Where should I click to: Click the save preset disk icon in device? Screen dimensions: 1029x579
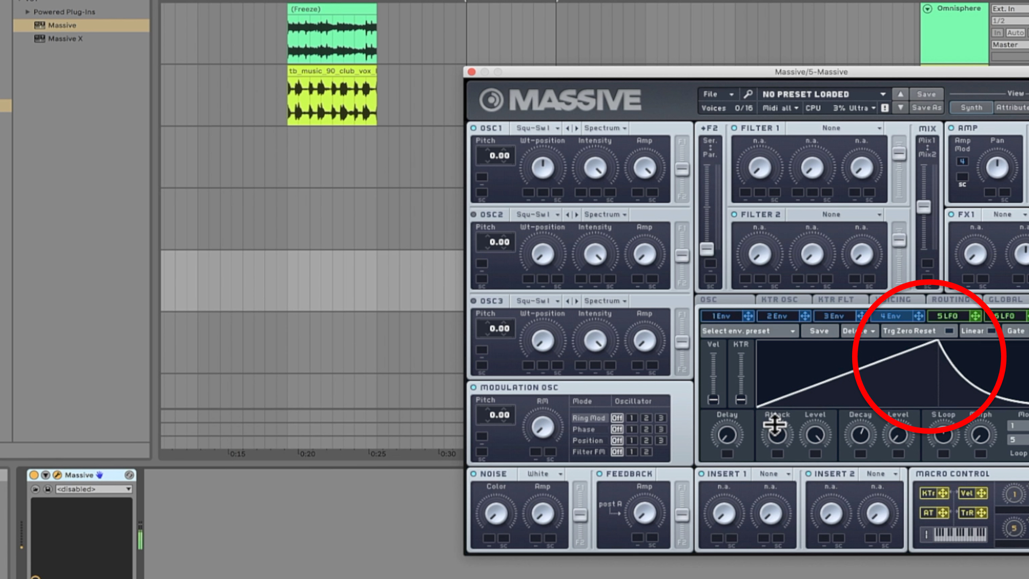pos(48,489)
